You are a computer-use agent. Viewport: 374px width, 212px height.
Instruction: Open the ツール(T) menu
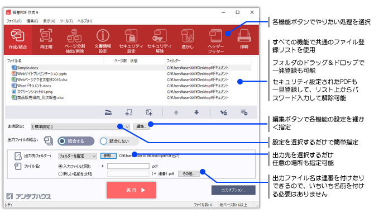66,21
